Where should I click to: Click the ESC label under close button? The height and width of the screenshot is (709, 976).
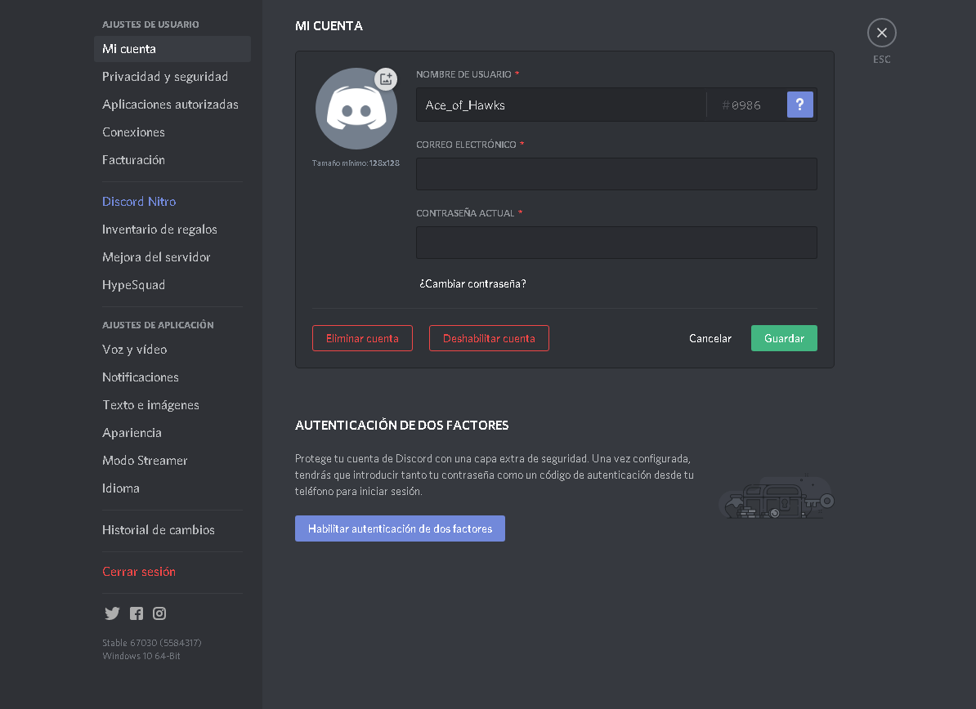click(881, 60)
